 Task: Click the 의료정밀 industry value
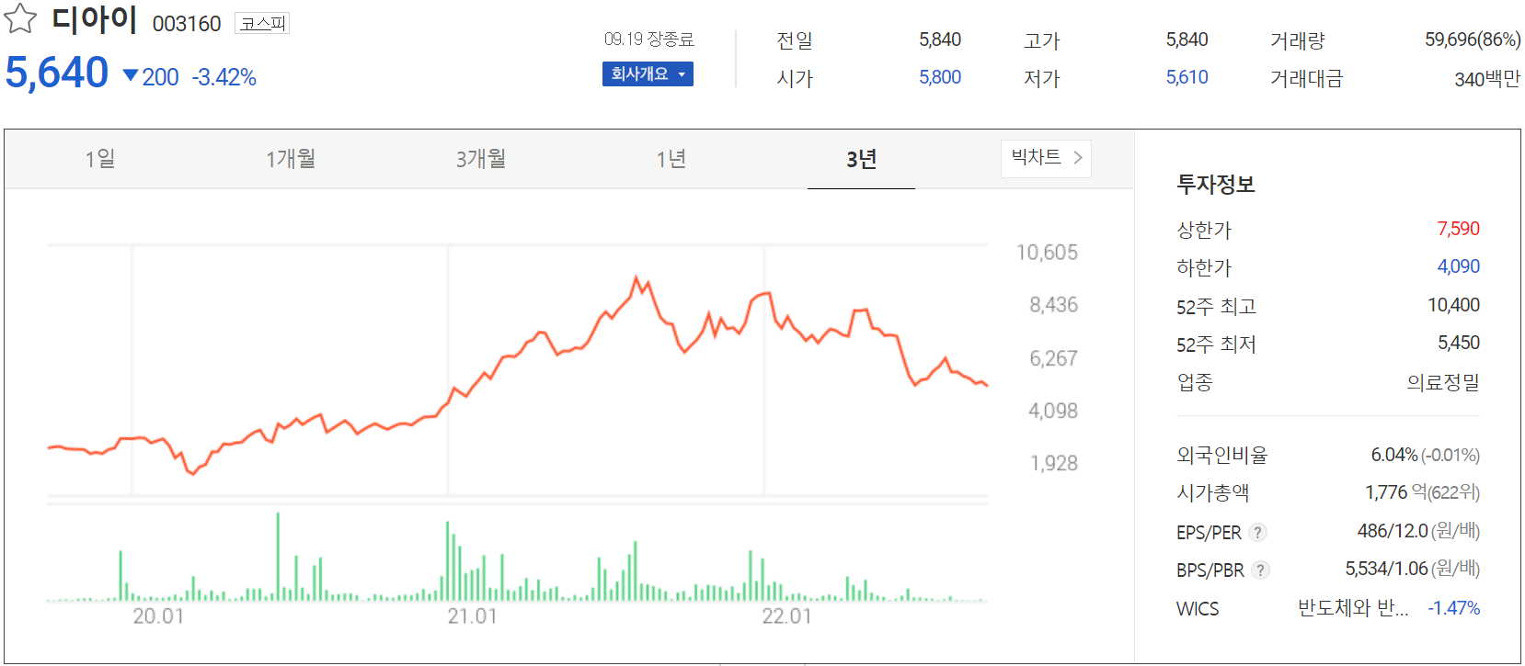(x=1443, y=382)
